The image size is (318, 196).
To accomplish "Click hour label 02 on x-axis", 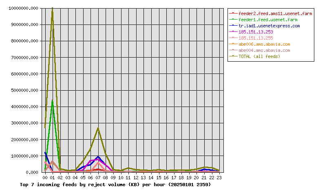I will coord(60,178).
